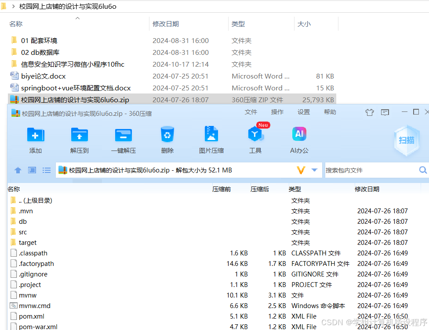Switch to list view mode

click(x=47, y=170)
